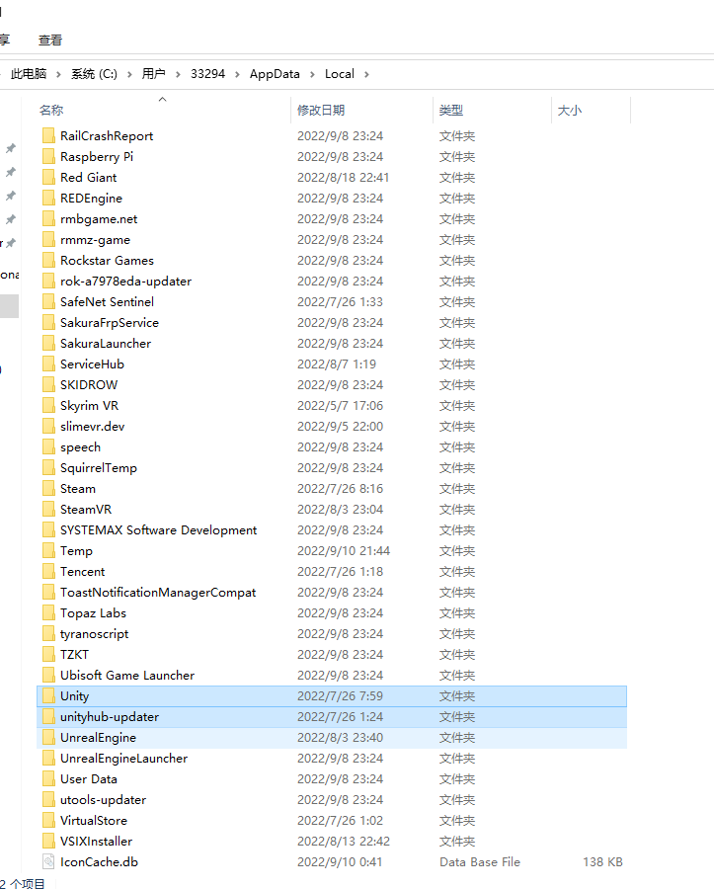Click the Topaz Labs folder name

click(x=94, y=612)
